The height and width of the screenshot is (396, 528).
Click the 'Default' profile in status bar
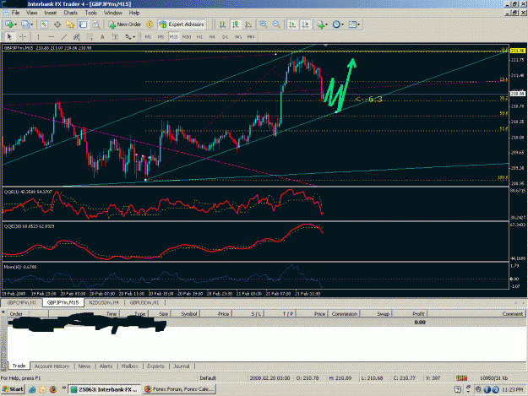tap(208, 378)
